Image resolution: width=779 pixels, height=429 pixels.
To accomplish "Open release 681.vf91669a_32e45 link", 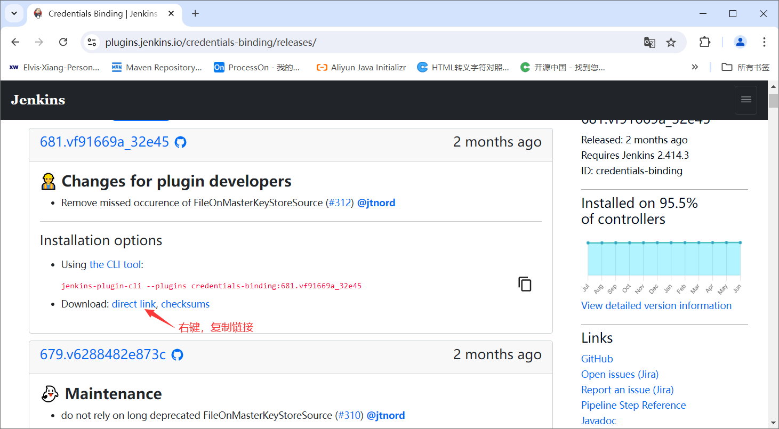I will [x=105, y=142].
